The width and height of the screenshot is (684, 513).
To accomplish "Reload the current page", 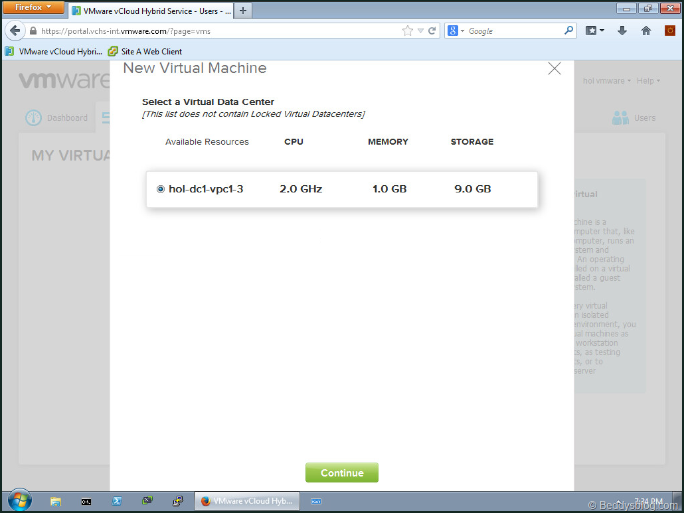I will (432, 31).
